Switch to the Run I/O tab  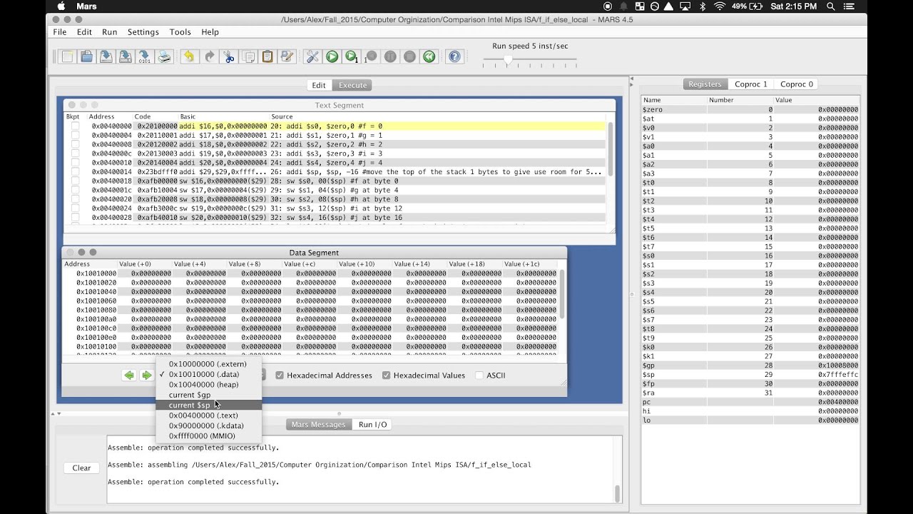tap(372, 425)
